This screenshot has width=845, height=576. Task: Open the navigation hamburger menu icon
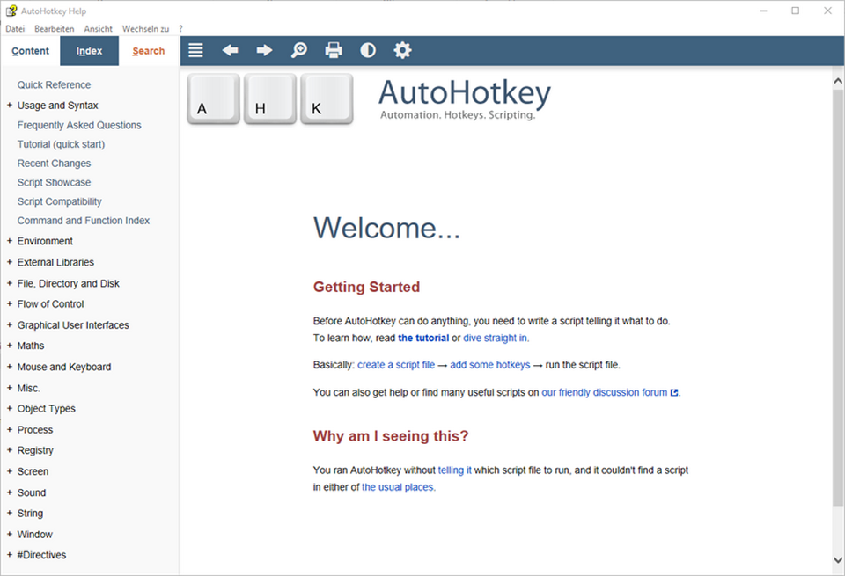click(x=195, y=50)
